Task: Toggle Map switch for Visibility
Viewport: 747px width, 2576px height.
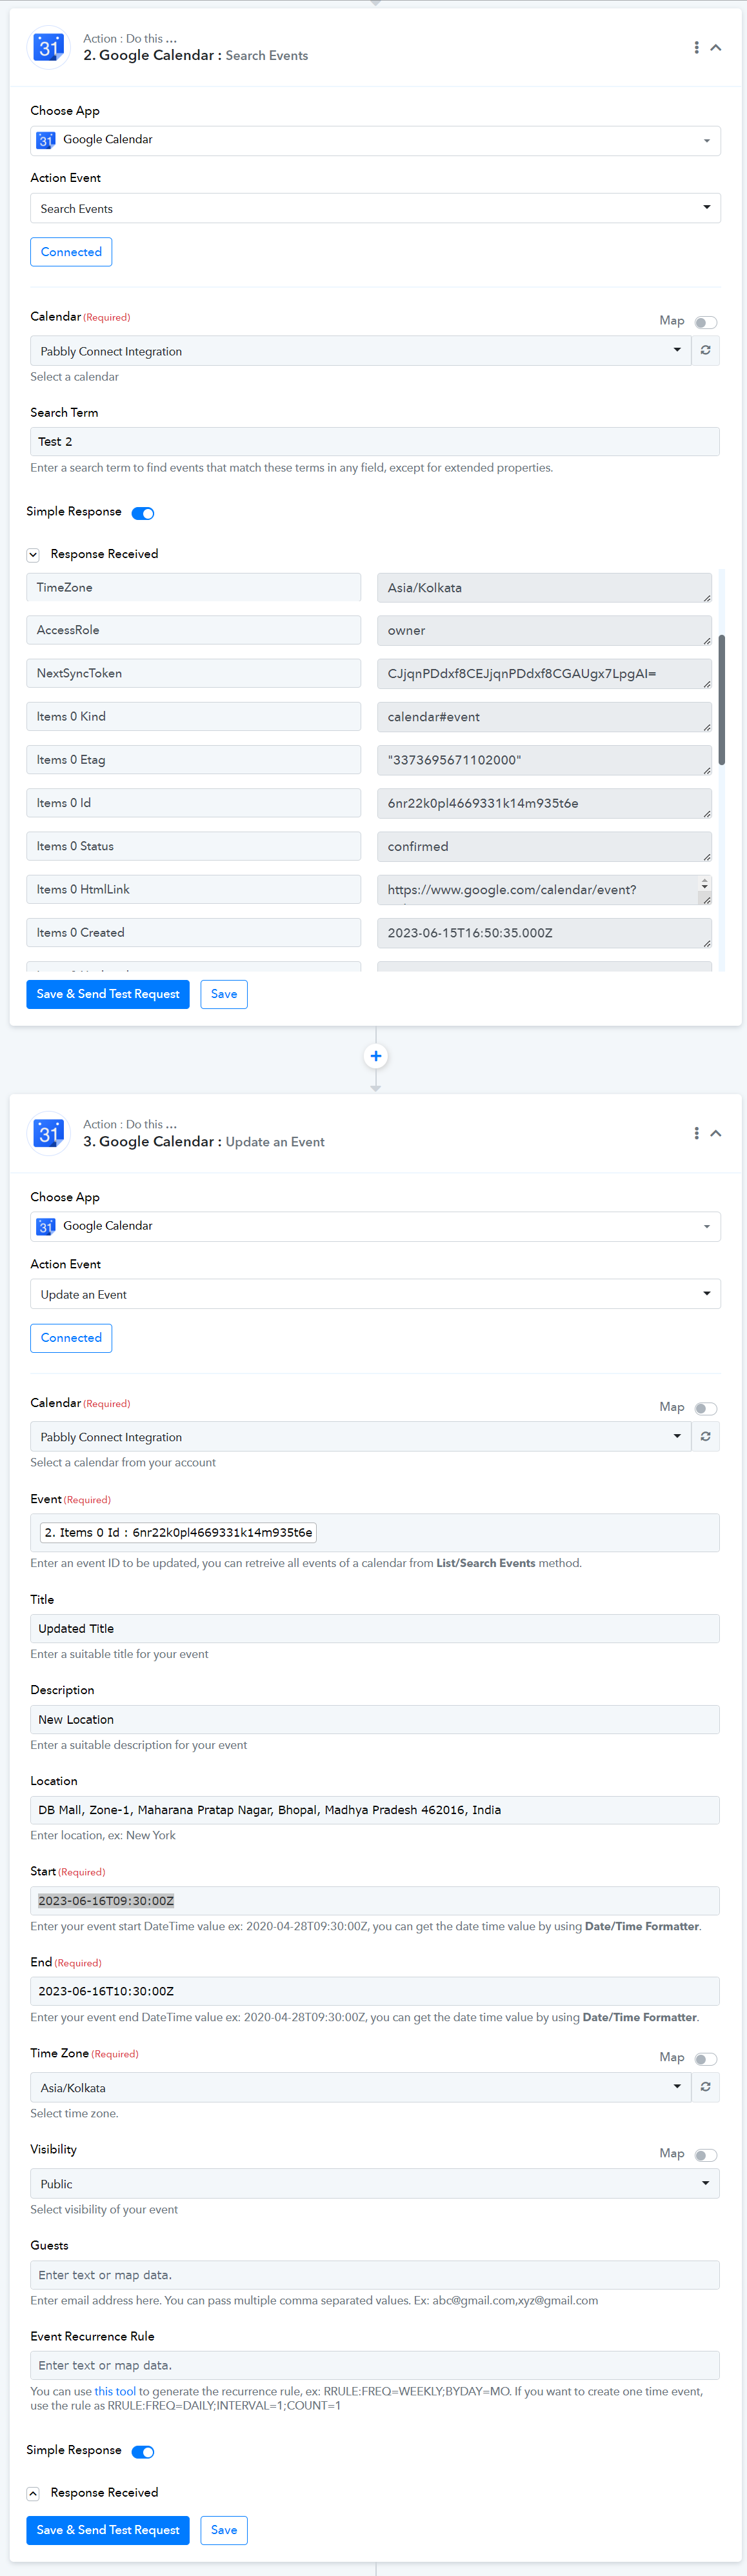Action: [706, 2155]
